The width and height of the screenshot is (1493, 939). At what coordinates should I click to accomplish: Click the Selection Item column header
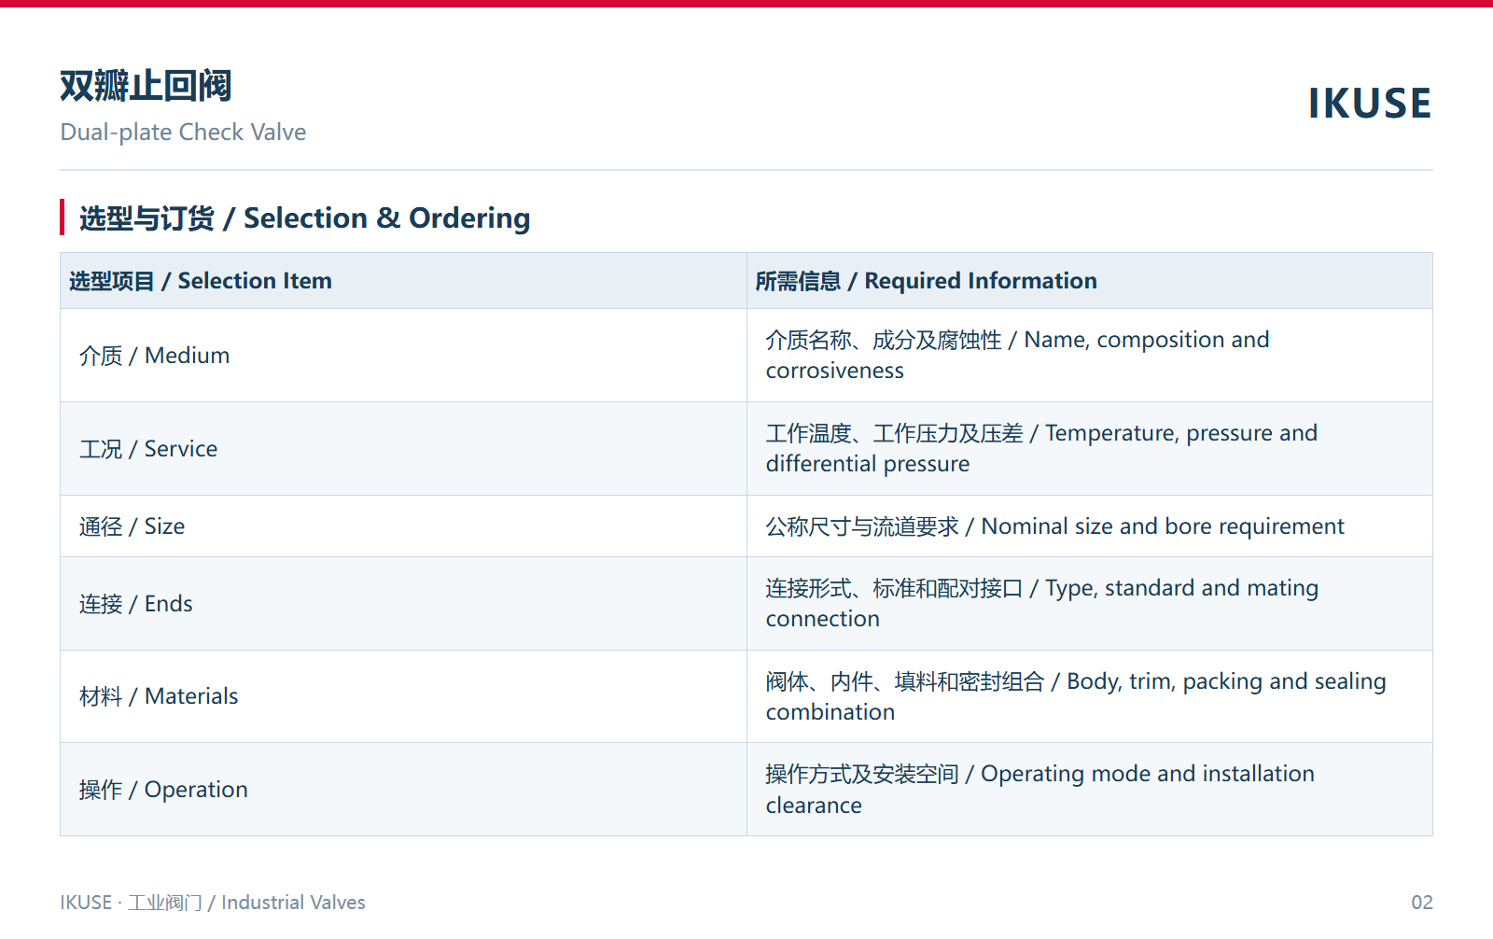(403, 281)
